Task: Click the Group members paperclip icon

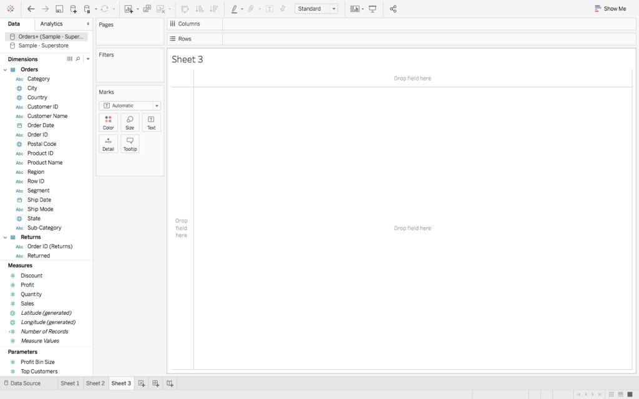Action: click(x=251, y=9)
